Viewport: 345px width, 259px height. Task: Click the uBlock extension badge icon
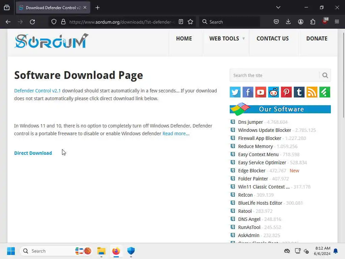tap(325, 21)
